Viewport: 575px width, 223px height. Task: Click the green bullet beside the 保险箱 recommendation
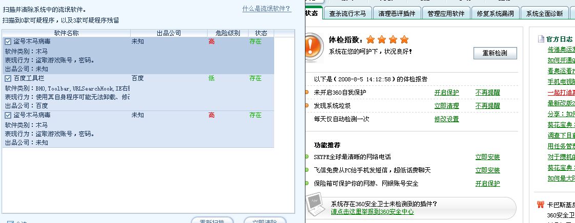[x=306, y=183]
